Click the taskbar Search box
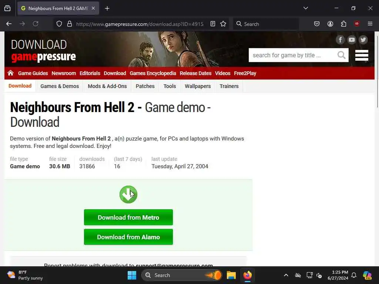The image size is (379, 284). click(x=182, y=275)
